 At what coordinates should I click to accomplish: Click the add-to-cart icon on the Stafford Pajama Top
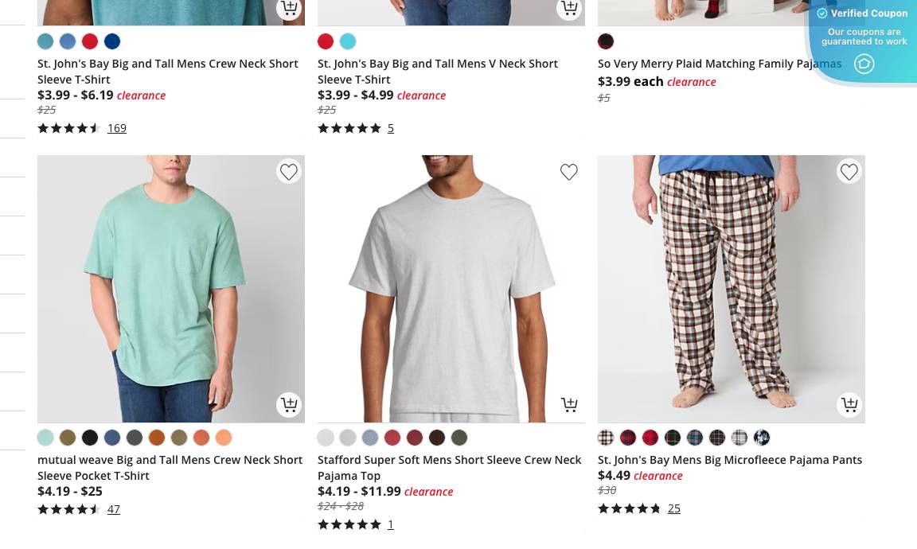[x=569, y=405]
